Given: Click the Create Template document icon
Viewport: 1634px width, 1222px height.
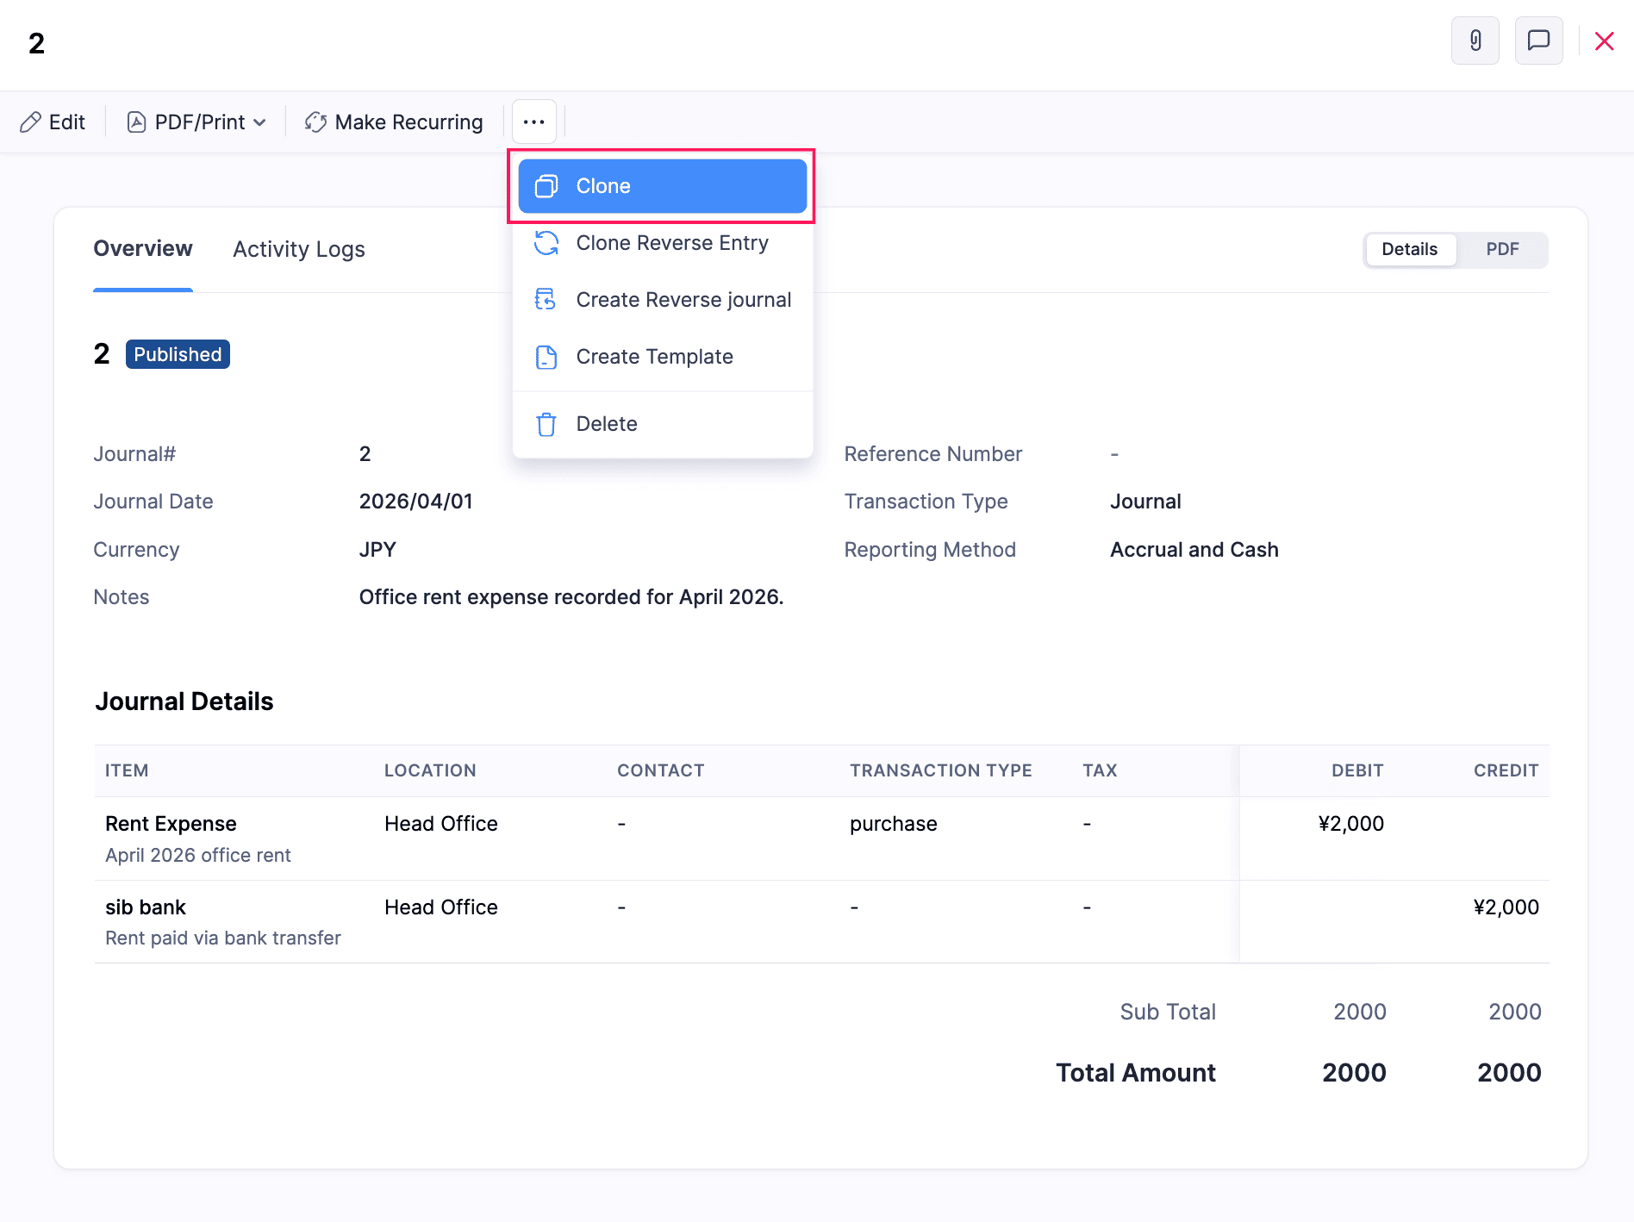Looking at the screenshot, I should coord(546,357).
